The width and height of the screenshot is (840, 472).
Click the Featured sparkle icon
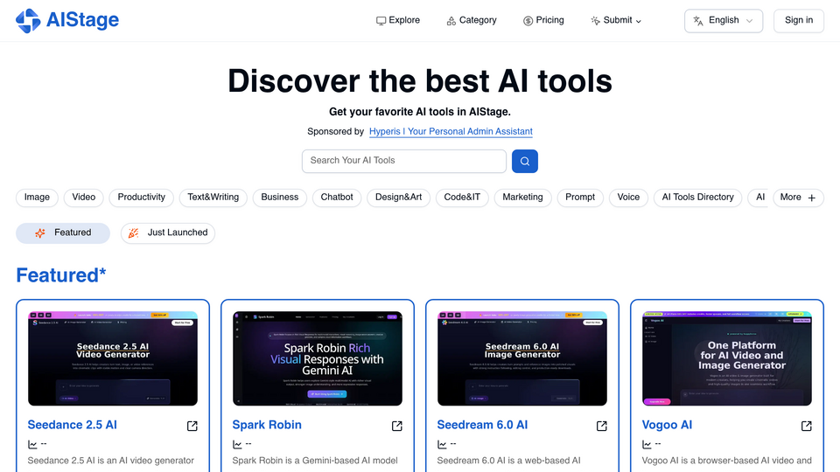[40, 233]
